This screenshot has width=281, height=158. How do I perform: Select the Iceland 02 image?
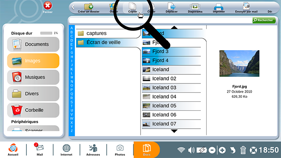click(x=171, y=79)
